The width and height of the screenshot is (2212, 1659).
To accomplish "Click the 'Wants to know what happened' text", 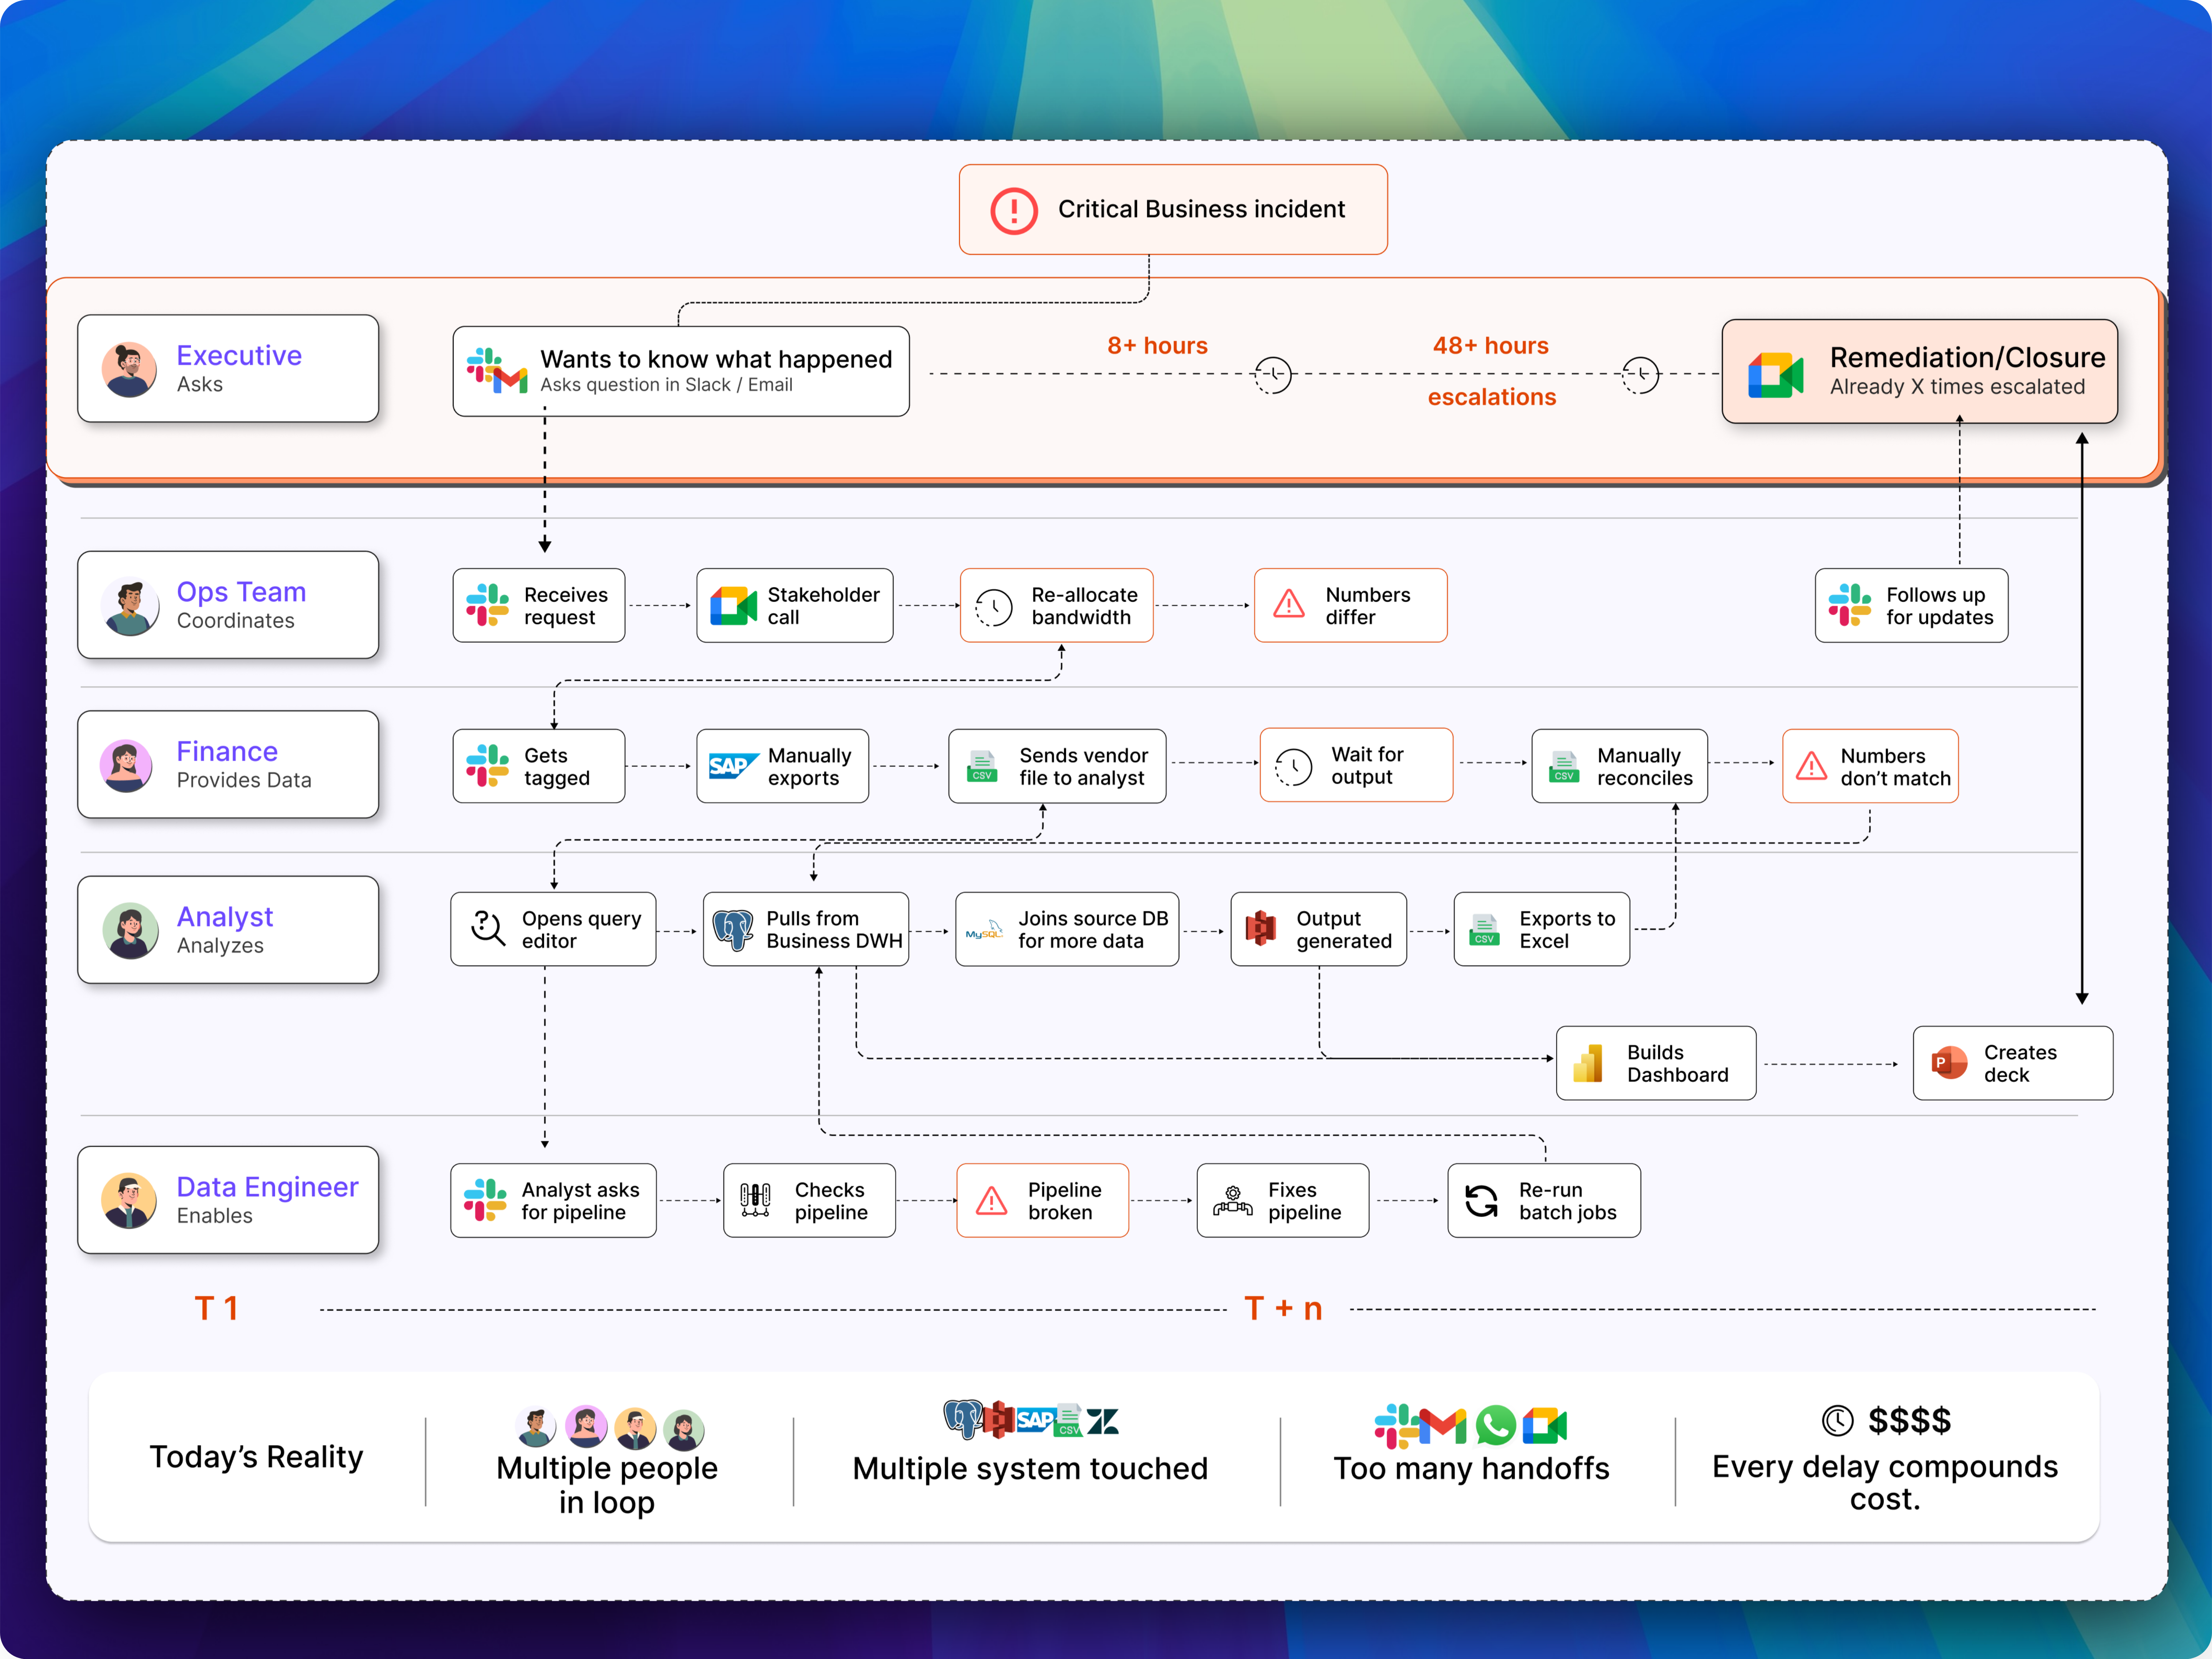I will [716, 359].
